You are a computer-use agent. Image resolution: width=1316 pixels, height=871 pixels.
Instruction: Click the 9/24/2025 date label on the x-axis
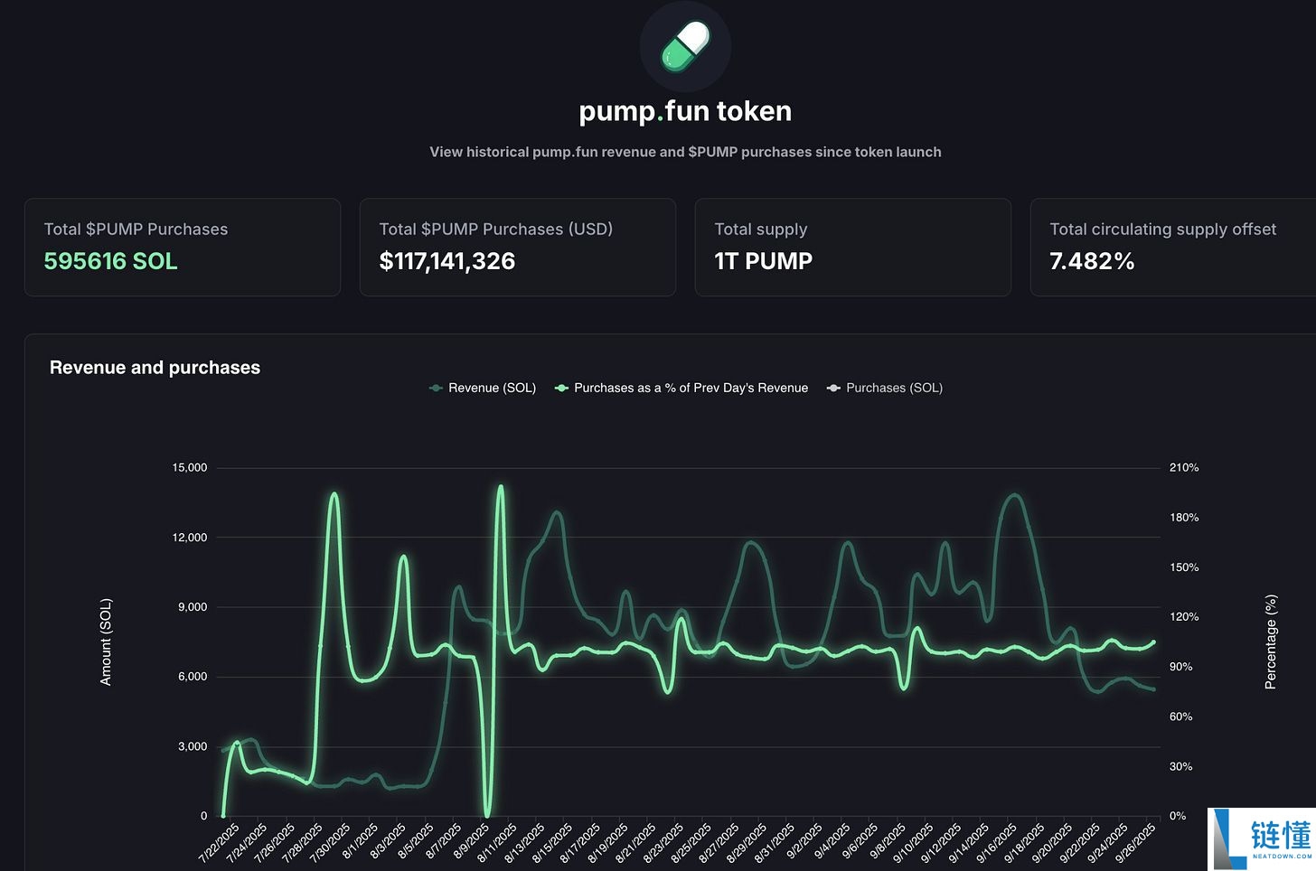coord(1109,842)
